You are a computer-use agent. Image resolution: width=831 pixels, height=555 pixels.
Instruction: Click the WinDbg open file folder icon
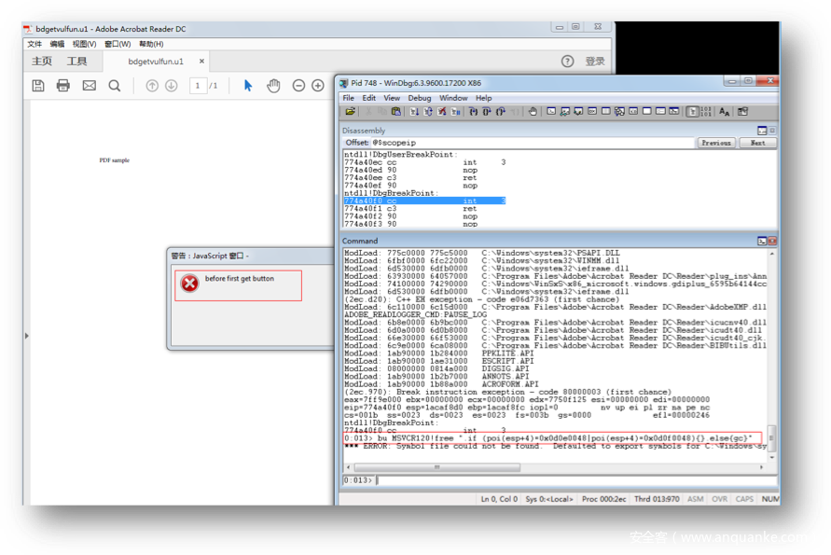(x=351, y=111)
